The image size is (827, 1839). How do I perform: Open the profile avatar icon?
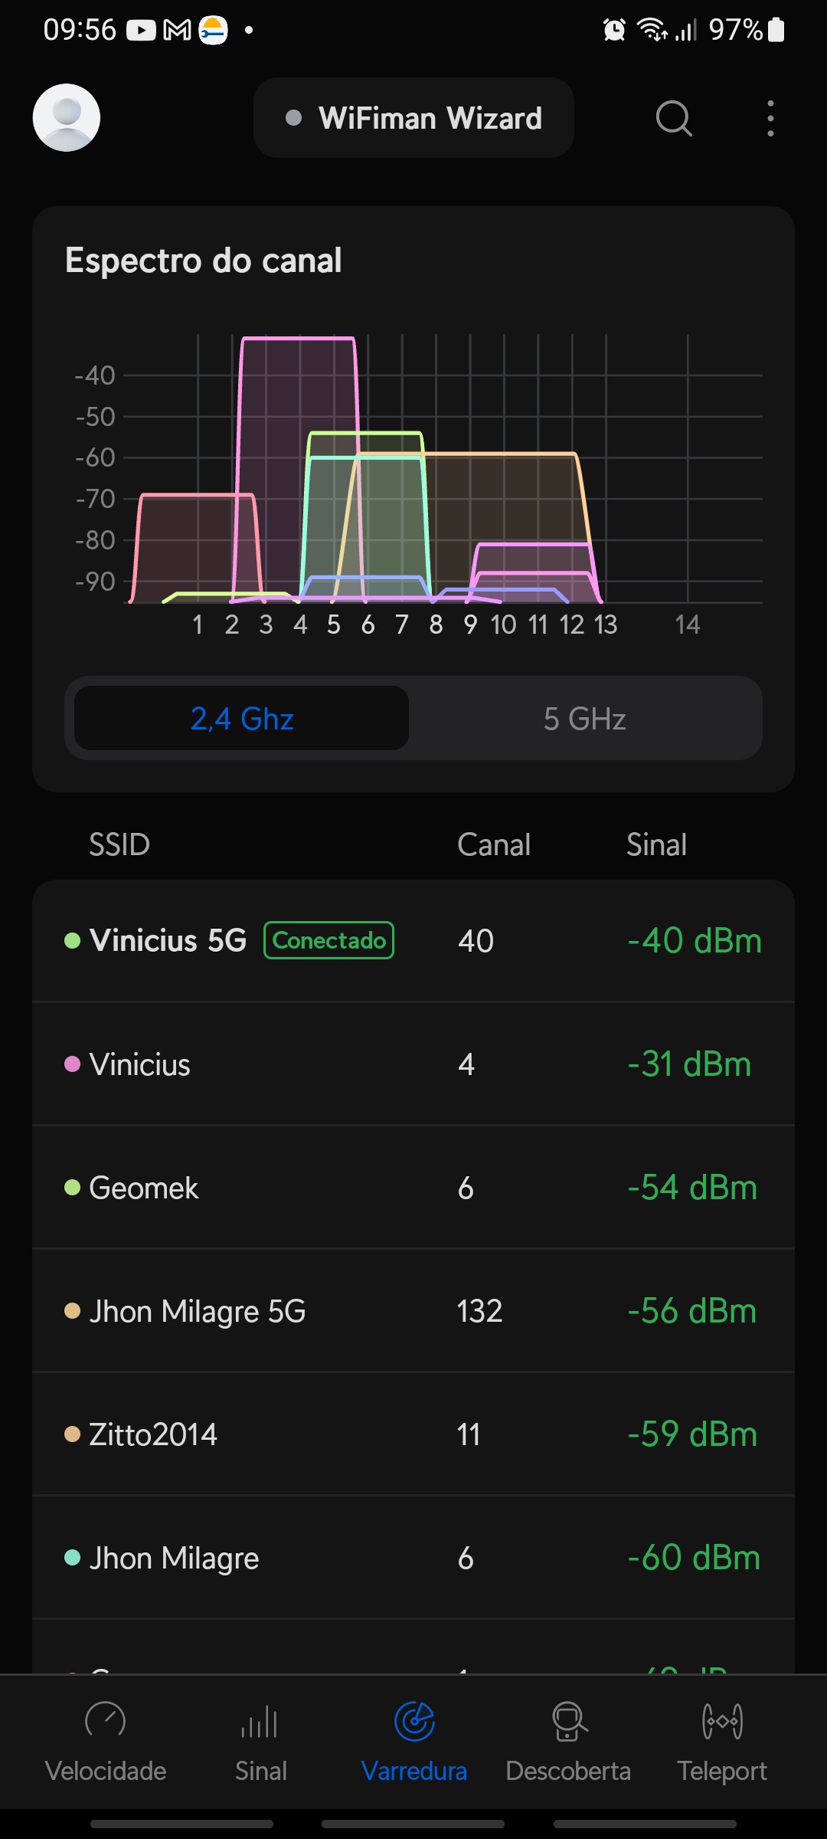tap(67, 117)
